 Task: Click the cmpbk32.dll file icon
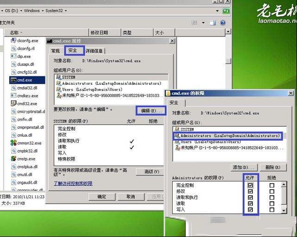13,151
